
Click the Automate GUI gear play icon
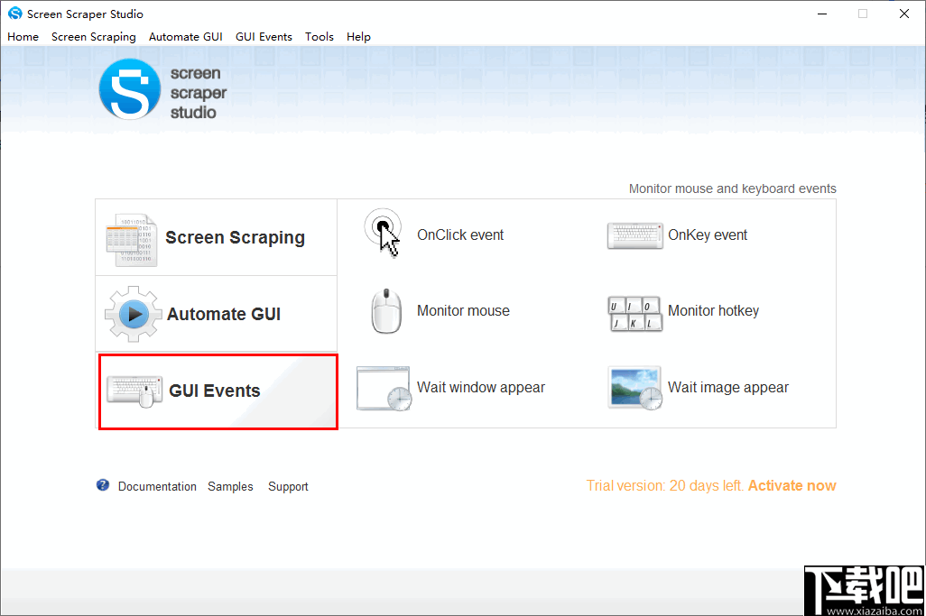[134, 314]
